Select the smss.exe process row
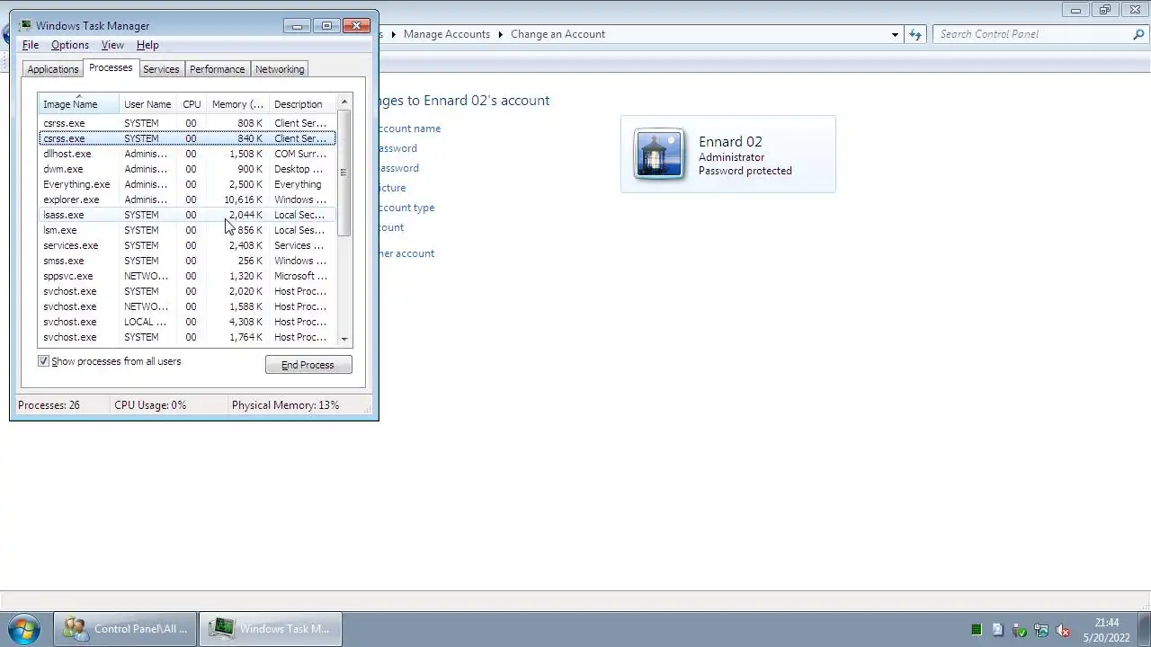1151x647 pixels. click(187, 261)
